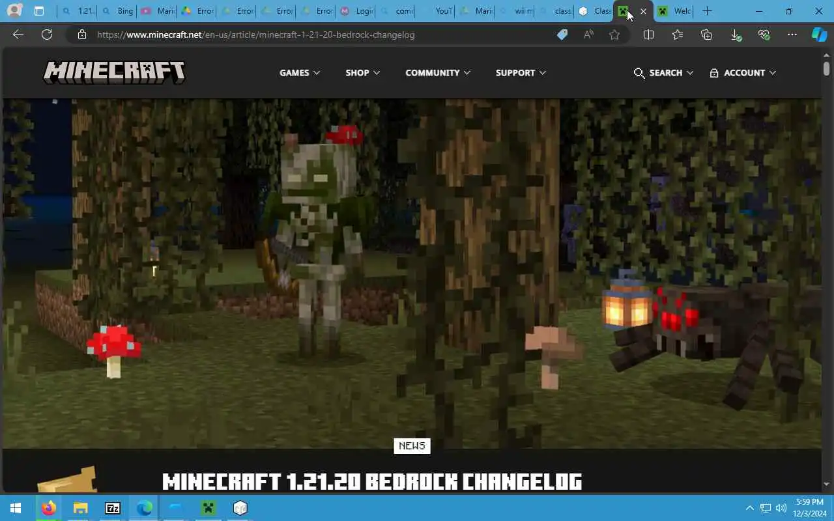This screenshot has width=834, height=521.
Task: Open Edge Settings and more menu
Action: tap(792, 35)
